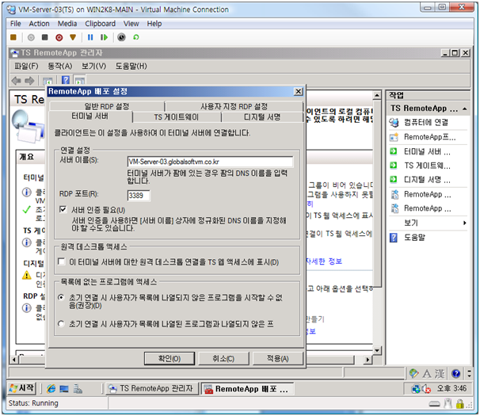This screenshot has height=416, width=480.
Task: Click show desktop quick launch icon
Action: (64, 389)
